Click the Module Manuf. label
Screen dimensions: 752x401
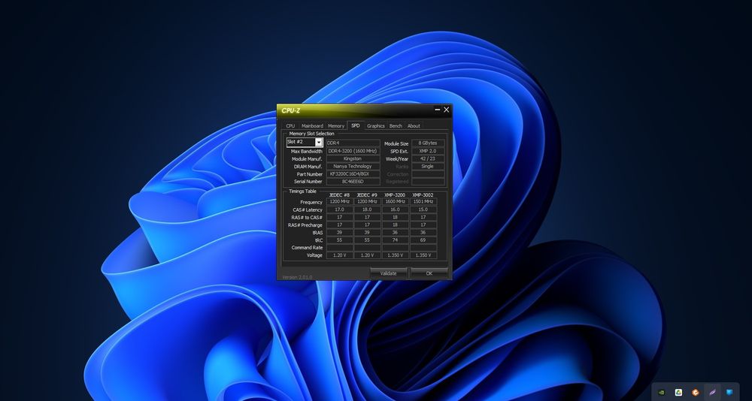(307, 159)
